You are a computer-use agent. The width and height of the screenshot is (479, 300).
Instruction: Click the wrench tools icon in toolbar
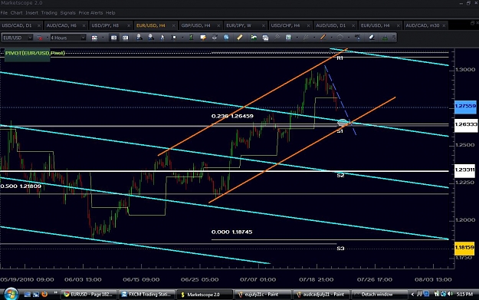[x=277, y=38]
